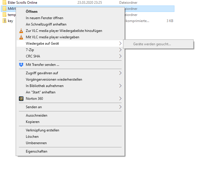This screenshot has height=172, width=211.
Task: Expand the Wiedergabe auf Gerät submenu arrow
Action: coord(120,44)
